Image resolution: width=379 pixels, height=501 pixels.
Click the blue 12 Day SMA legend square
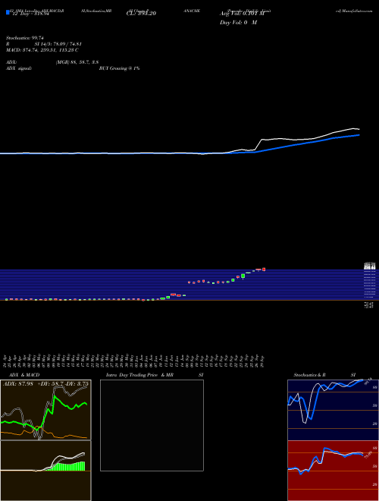click(8, 12)
